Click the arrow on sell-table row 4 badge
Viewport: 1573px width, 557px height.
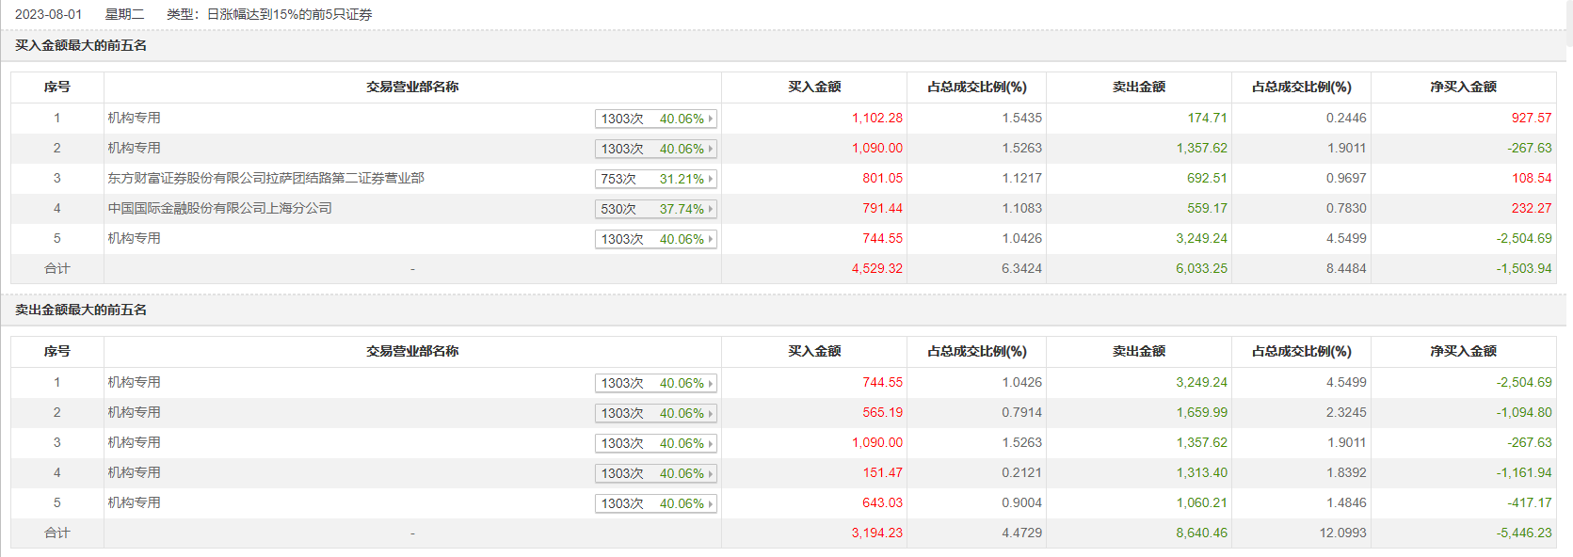(711, 473)
